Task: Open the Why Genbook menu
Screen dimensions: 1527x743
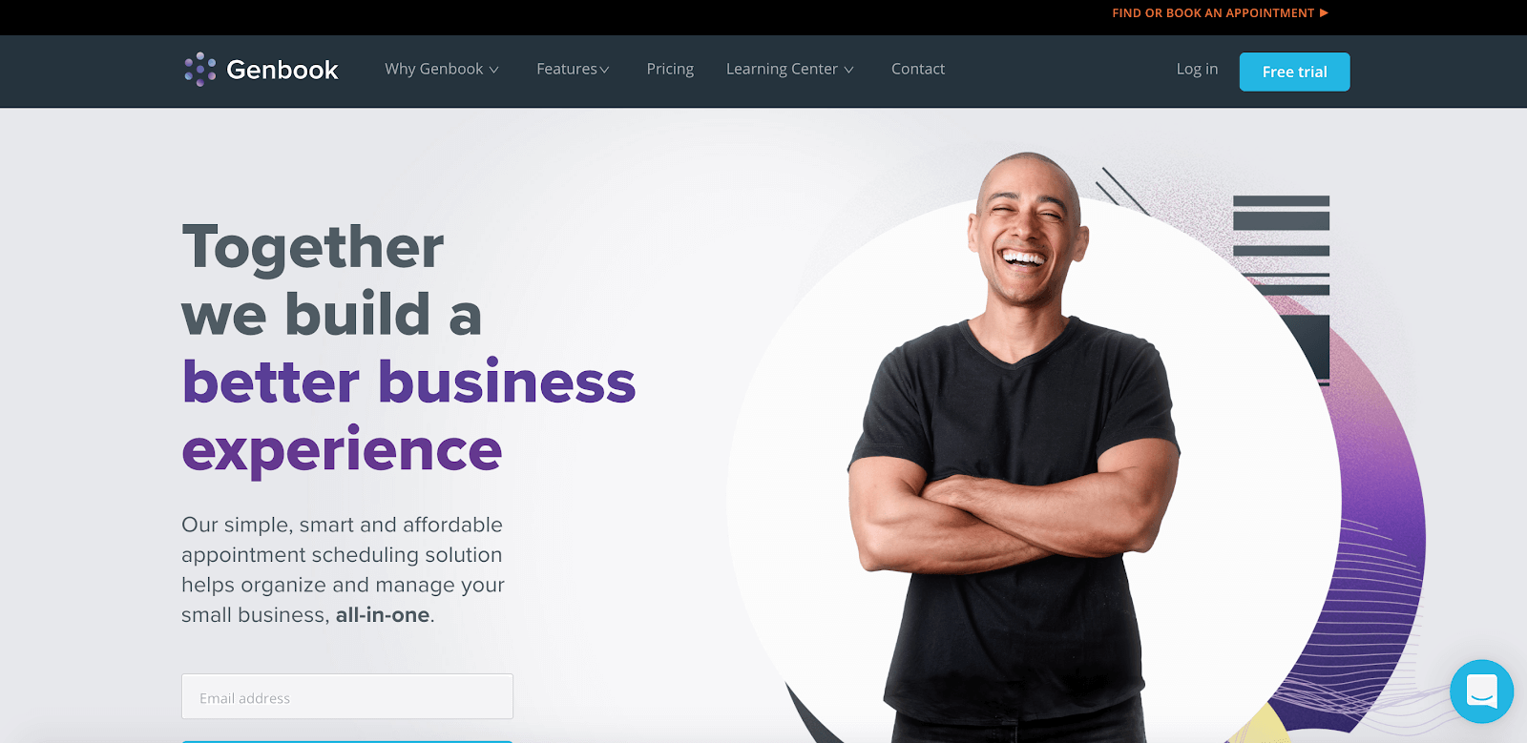Action: [442, 69]
